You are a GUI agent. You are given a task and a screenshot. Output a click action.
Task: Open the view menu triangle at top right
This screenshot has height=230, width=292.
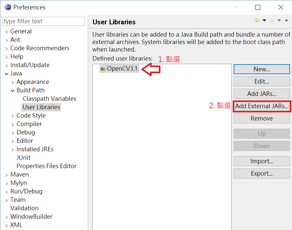(286, 20)
